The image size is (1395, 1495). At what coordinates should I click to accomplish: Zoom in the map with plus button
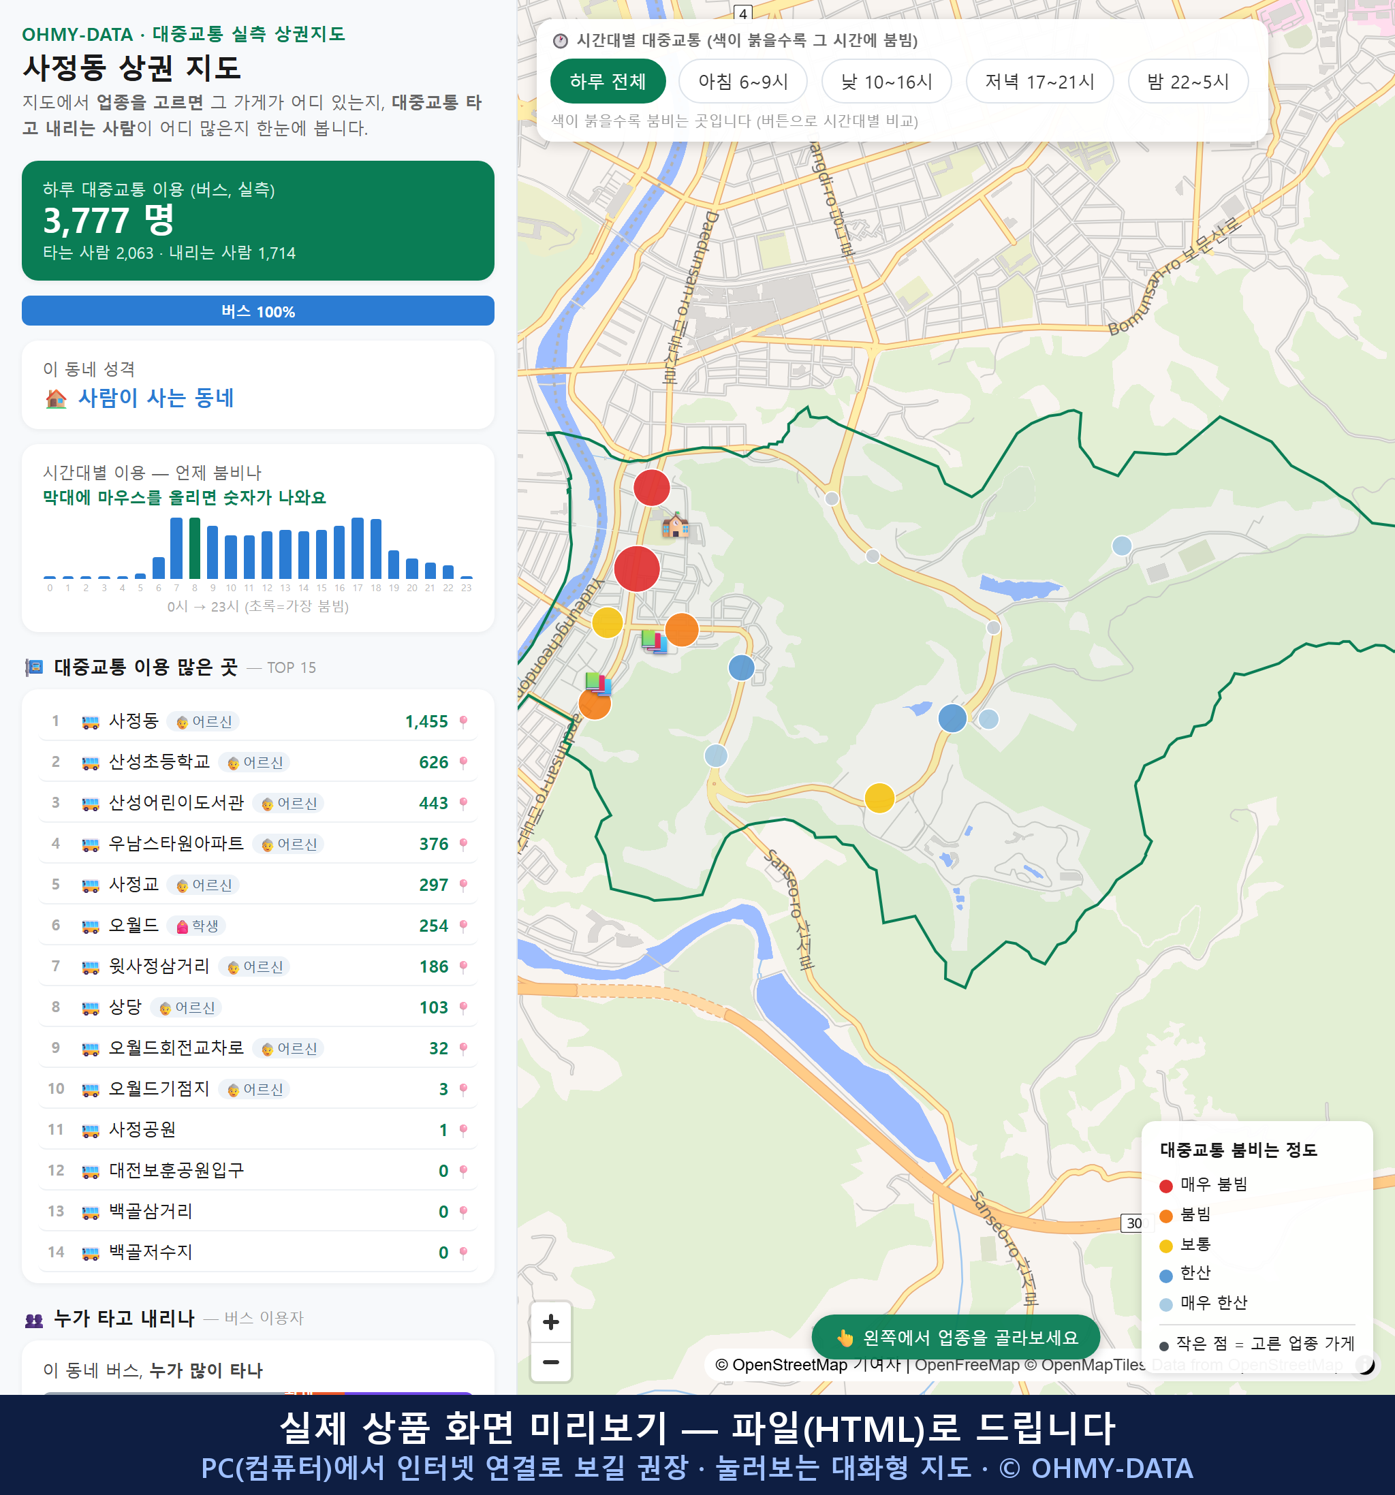pos(550,1322)
